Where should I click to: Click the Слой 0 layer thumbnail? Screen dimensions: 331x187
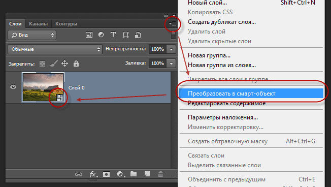click(x=43, y=87)
